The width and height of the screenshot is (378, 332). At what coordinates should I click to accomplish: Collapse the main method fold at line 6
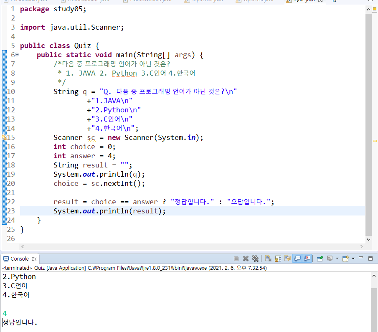click(17, 55)
